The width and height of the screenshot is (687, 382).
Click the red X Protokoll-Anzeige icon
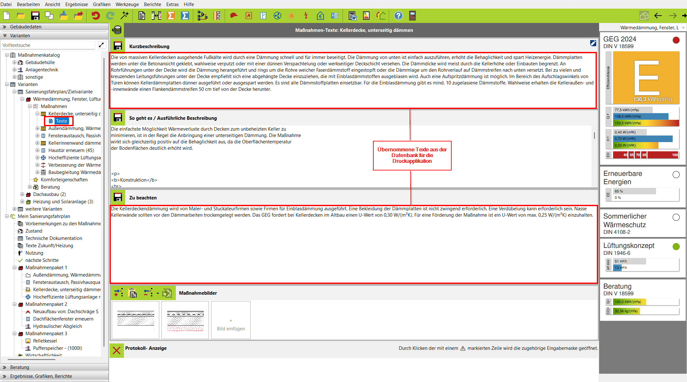tap(117, 350)
